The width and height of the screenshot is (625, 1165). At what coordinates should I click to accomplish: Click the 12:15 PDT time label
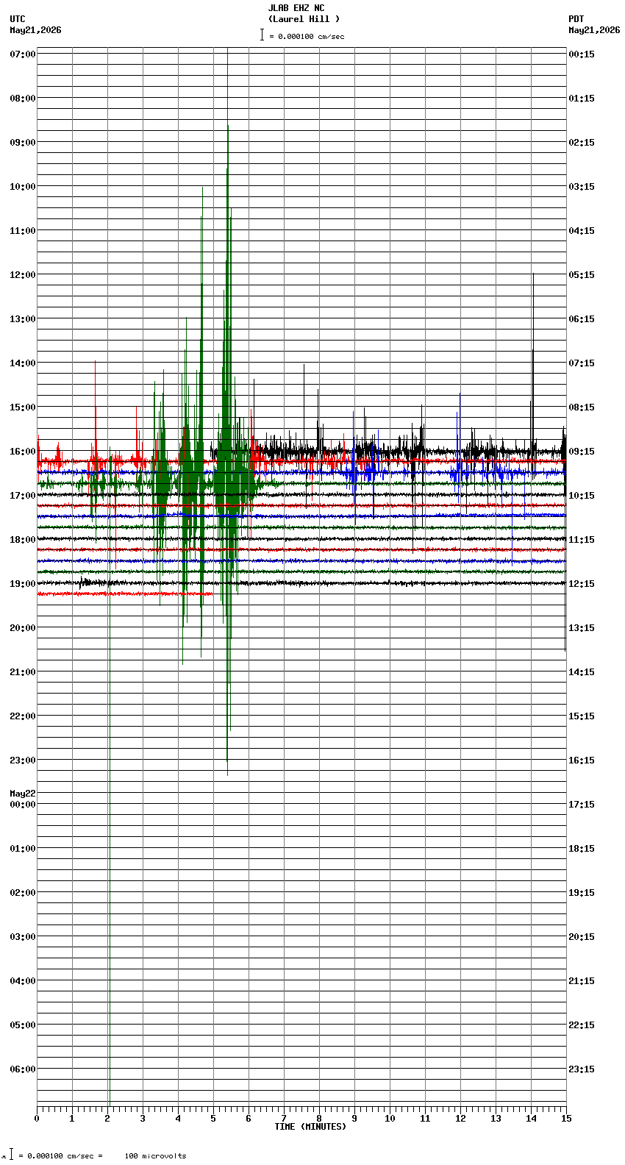(x=582, y=584)
